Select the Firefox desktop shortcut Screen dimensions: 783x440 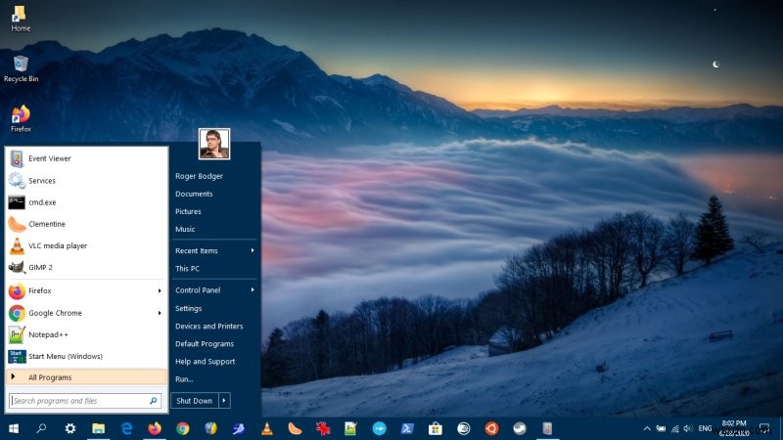point(21,119)
